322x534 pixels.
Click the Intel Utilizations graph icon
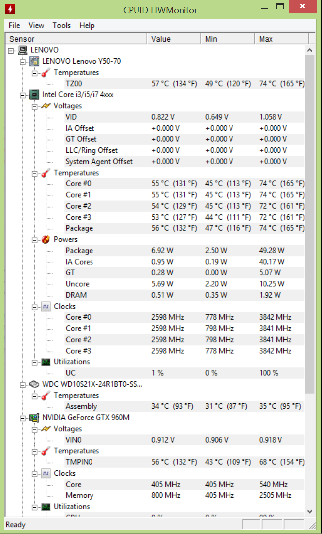[46, 362]
